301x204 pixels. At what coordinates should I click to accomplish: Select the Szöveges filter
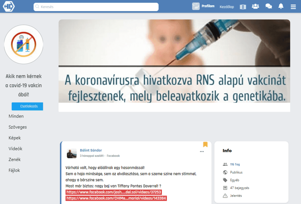[18, 127]
